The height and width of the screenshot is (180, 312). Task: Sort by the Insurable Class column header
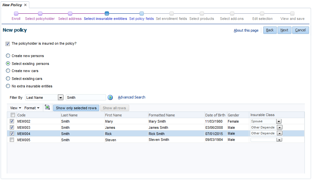262,115
